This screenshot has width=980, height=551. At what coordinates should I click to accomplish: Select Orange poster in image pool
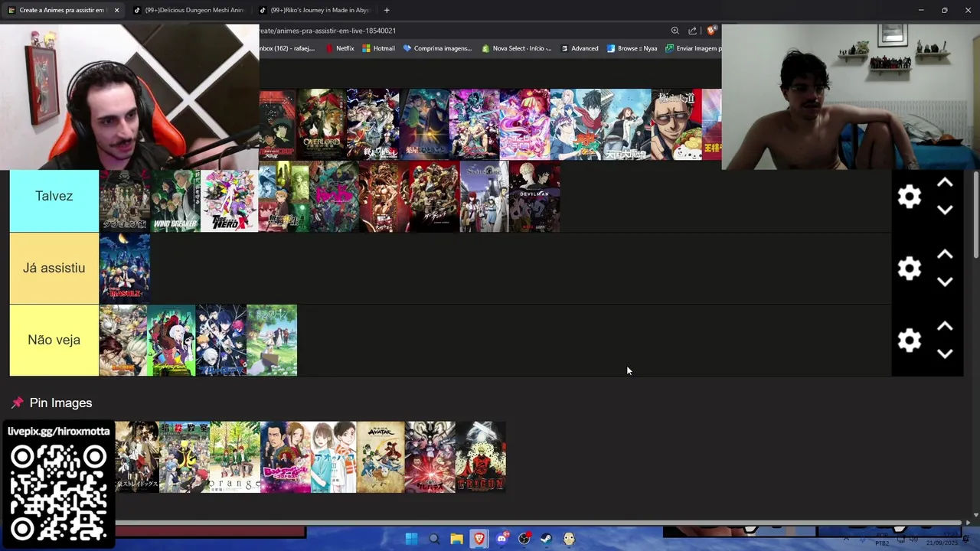234,457
